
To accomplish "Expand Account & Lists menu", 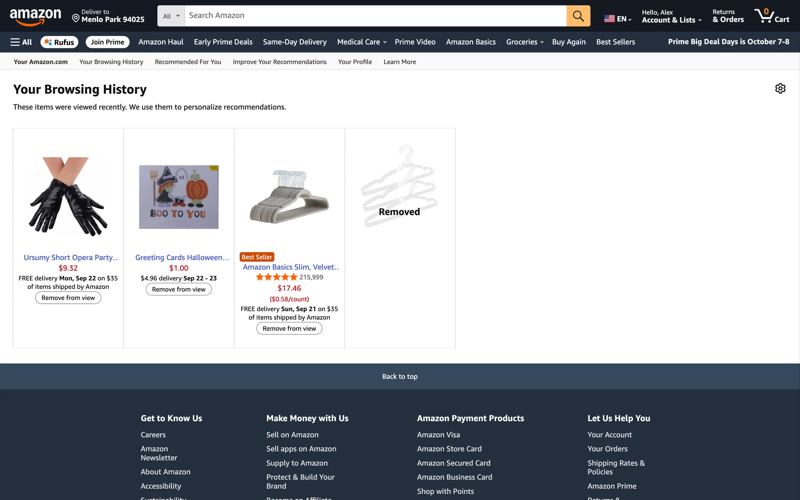I will [671, 20].
